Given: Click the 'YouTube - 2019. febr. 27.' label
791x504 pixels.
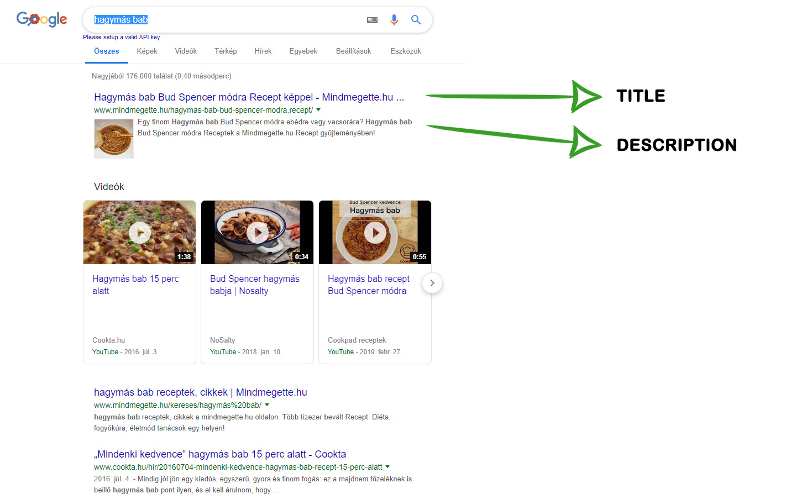Looking at the screenshot, I should [x=365, y=352].
